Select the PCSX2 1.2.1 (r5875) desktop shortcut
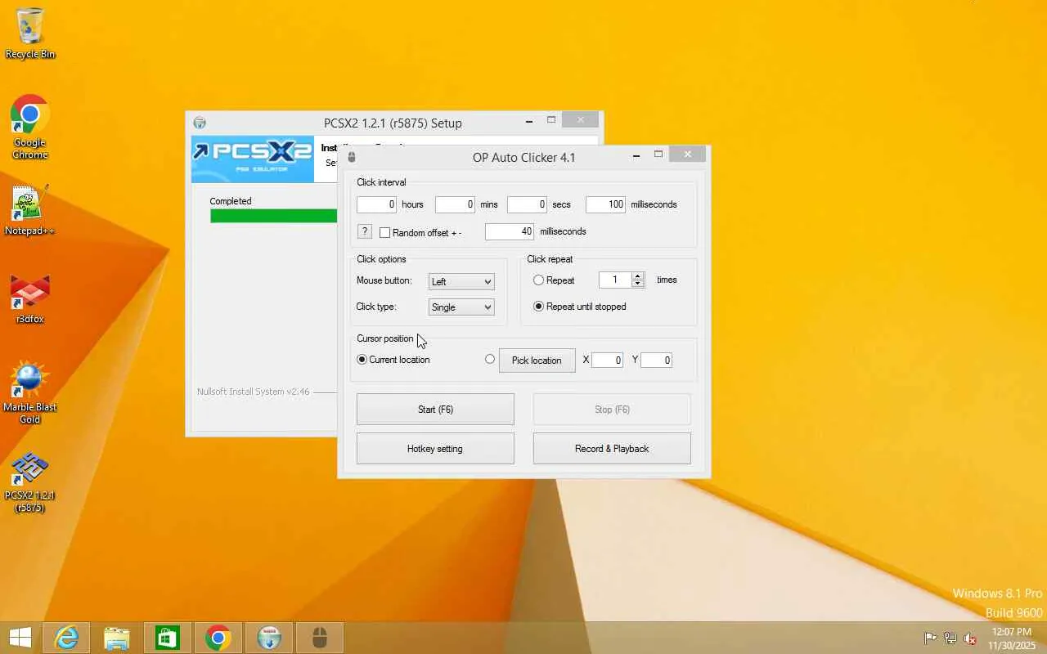 [x=30, y=482]
